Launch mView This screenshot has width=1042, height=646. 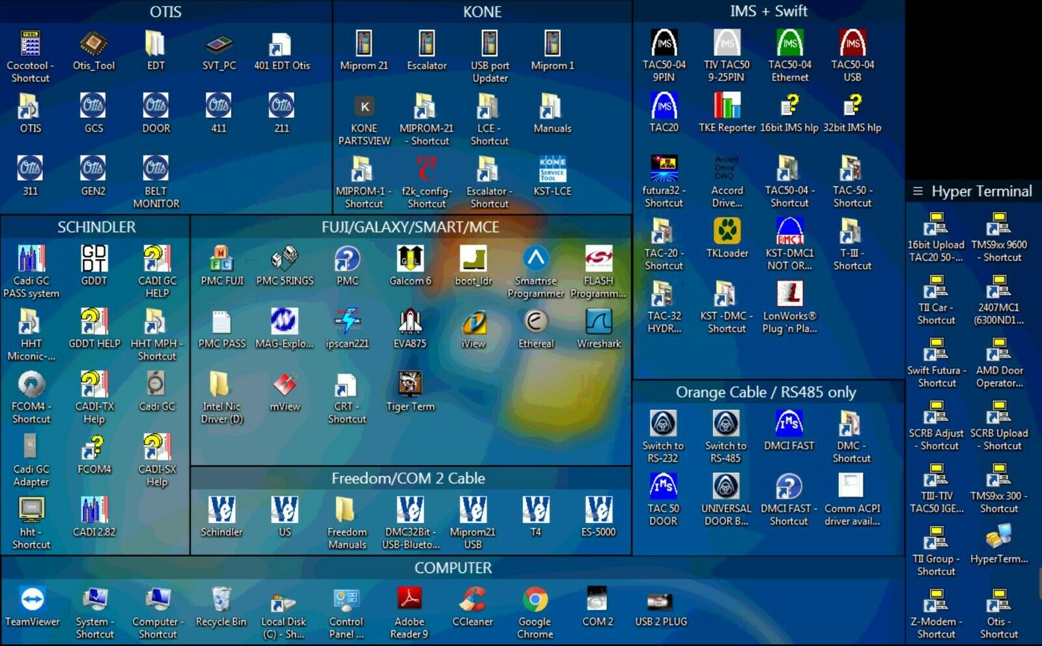tap(285, 384)
